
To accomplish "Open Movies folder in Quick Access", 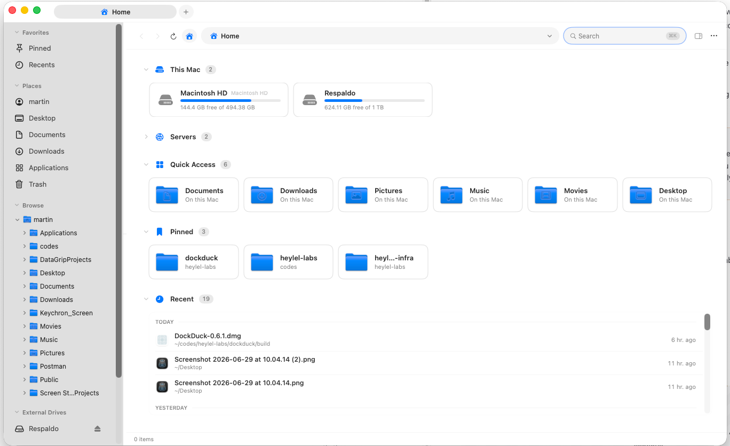I will click(x=573, y=195).
